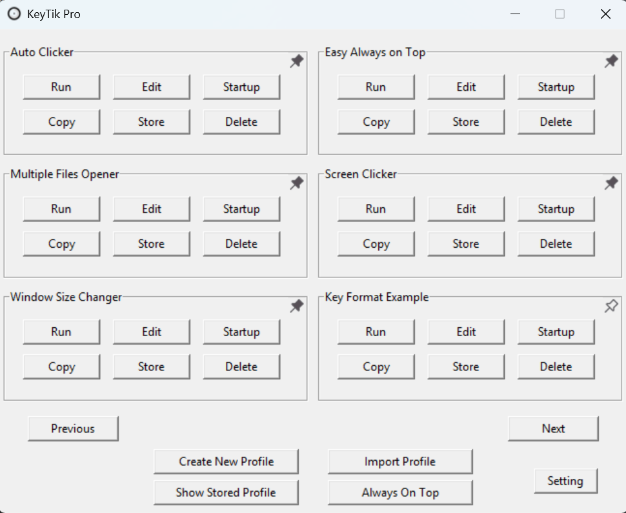Unpin the Easy Always on Top profile

[x=611, y=61]
